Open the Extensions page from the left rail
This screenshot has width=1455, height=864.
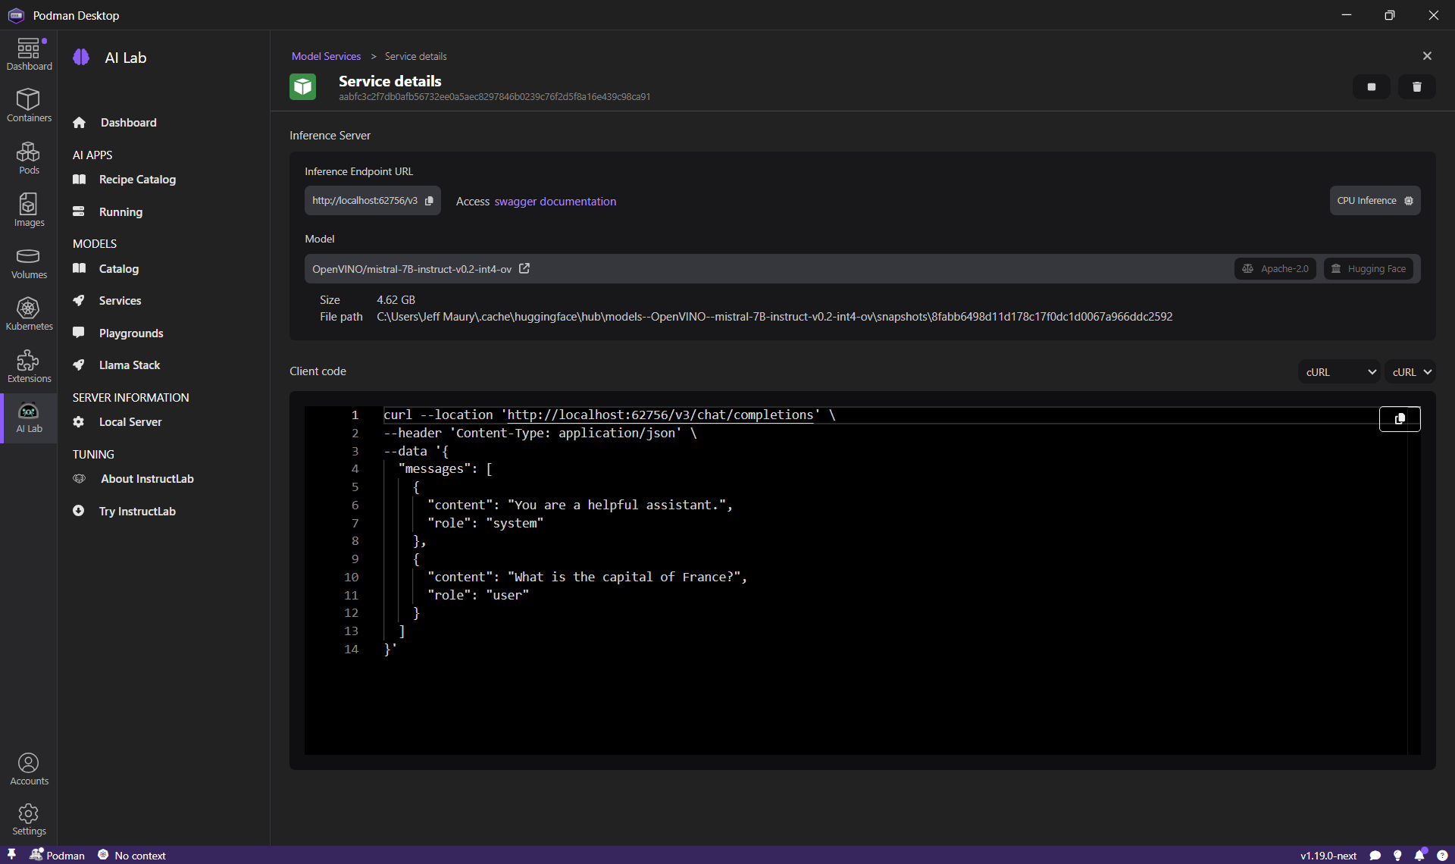click(29, 365)
